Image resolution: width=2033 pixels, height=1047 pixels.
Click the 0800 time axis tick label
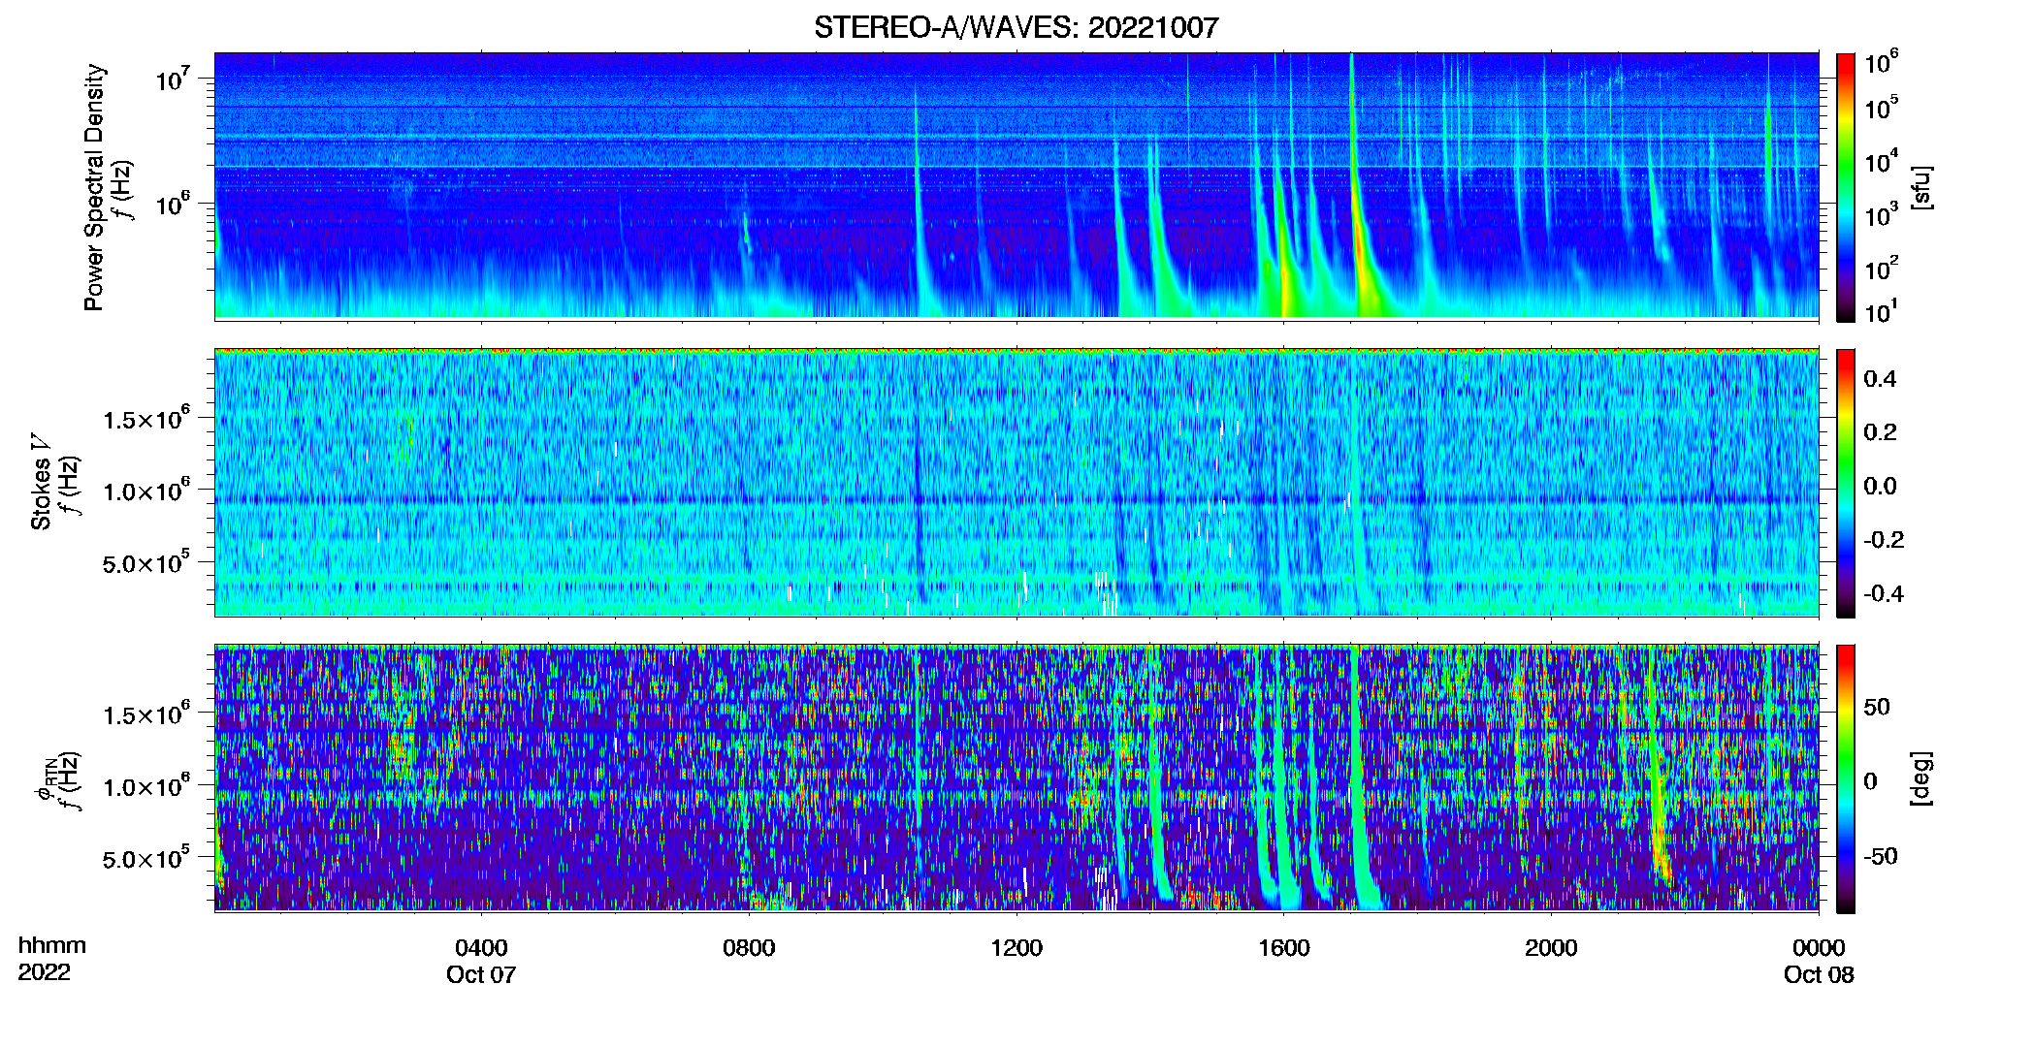(x=749, y=948)
